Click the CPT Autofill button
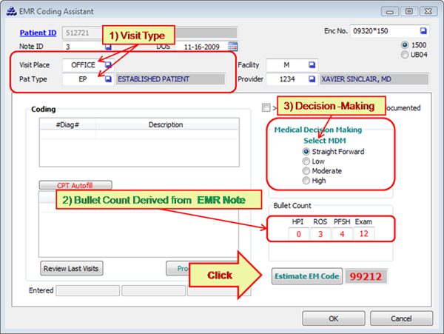The width and height of the screenshot is (444, 334). [75, 185]
